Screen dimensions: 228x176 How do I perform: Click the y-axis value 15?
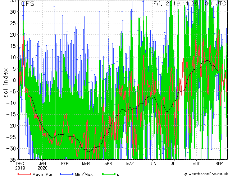coord(13,46)
